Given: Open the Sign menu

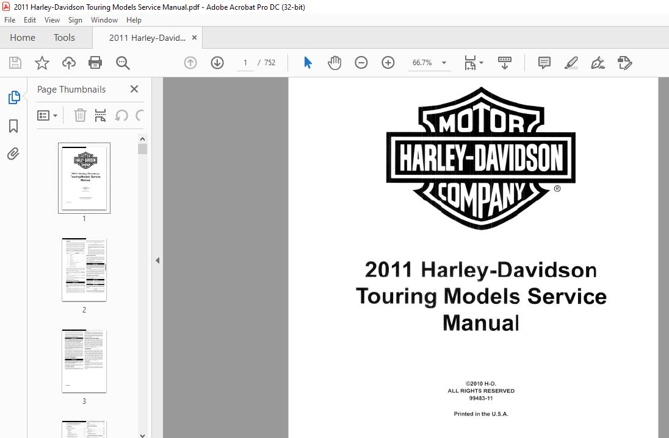Looking at the screenshot, I should (x=75, y=20).
